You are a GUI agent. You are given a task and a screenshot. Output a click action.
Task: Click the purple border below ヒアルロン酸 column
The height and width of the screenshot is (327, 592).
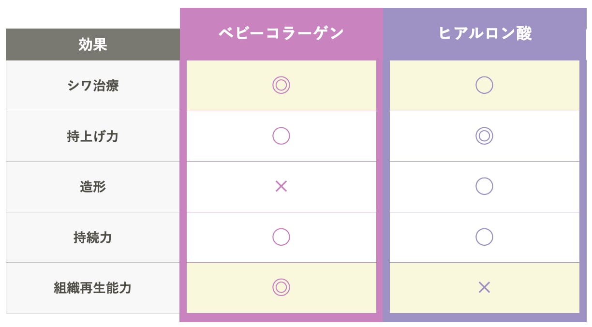point(484,318)
